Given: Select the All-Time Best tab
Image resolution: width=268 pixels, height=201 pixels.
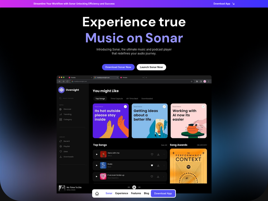Looking at the screenshot, I should pos(132,99).
